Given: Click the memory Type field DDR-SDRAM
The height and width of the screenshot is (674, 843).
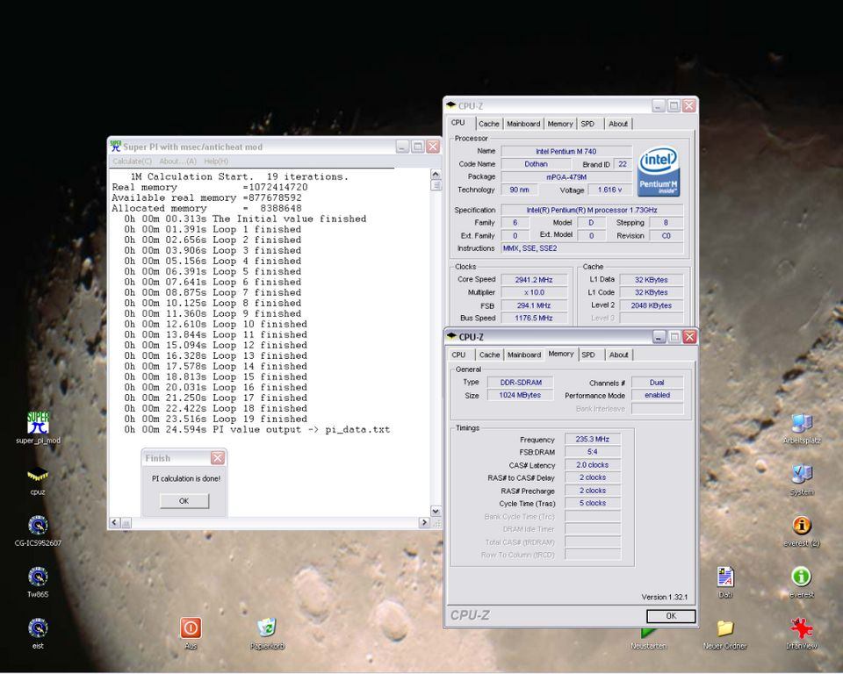Looking at the screenshot, I should 521,382.
